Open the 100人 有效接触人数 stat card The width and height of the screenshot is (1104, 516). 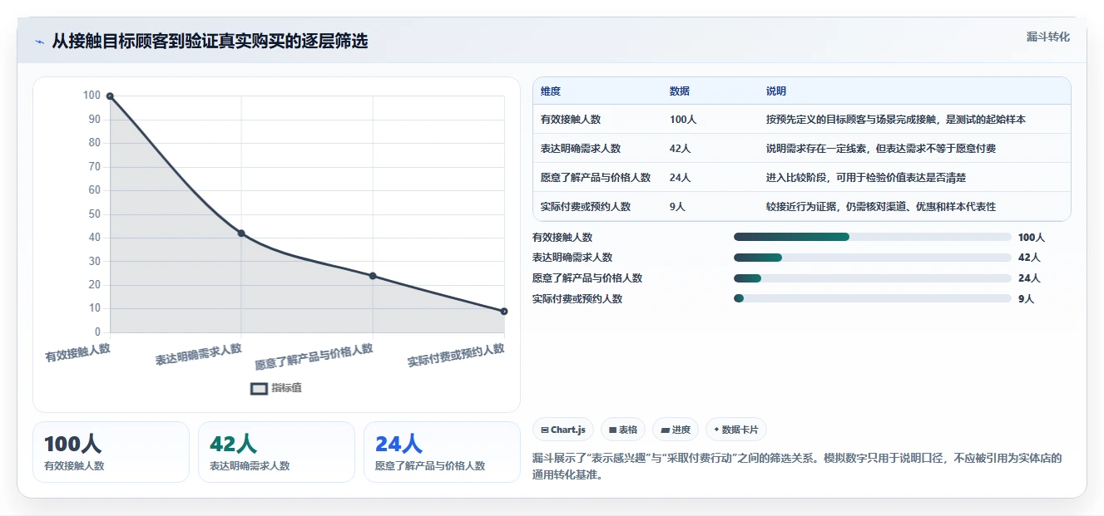coord(111,452)
